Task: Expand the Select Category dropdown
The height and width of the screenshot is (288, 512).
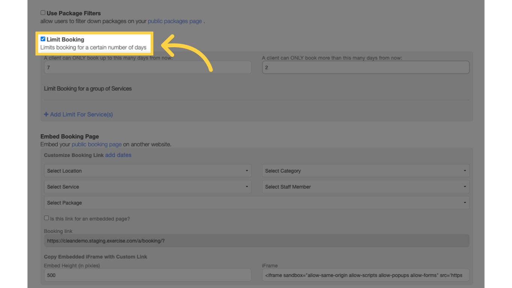Action: point(365,171)
